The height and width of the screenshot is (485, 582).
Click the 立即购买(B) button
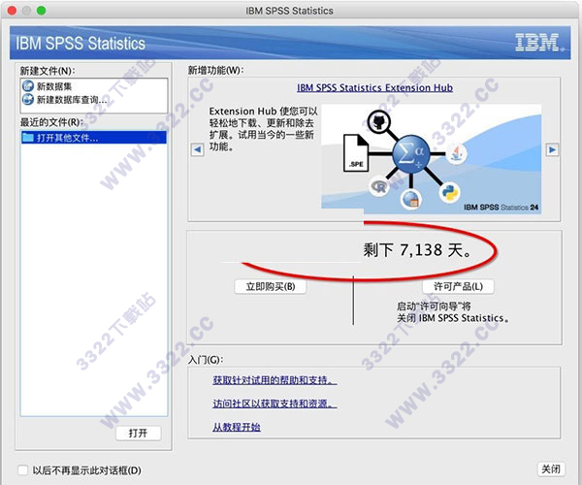271,286
